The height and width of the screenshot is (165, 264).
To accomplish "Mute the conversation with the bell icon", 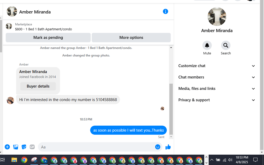I will pos(207,45).
